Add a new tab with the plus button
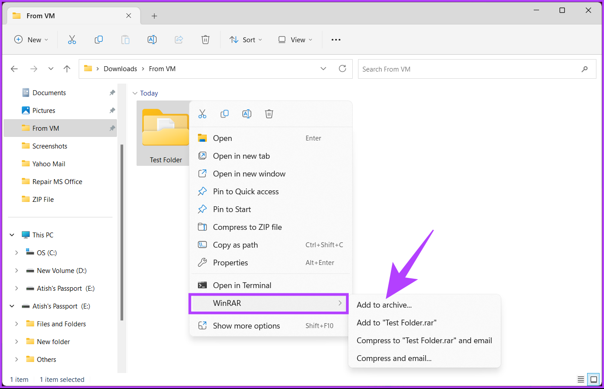604x389 pixels. [x=154, y=16]
